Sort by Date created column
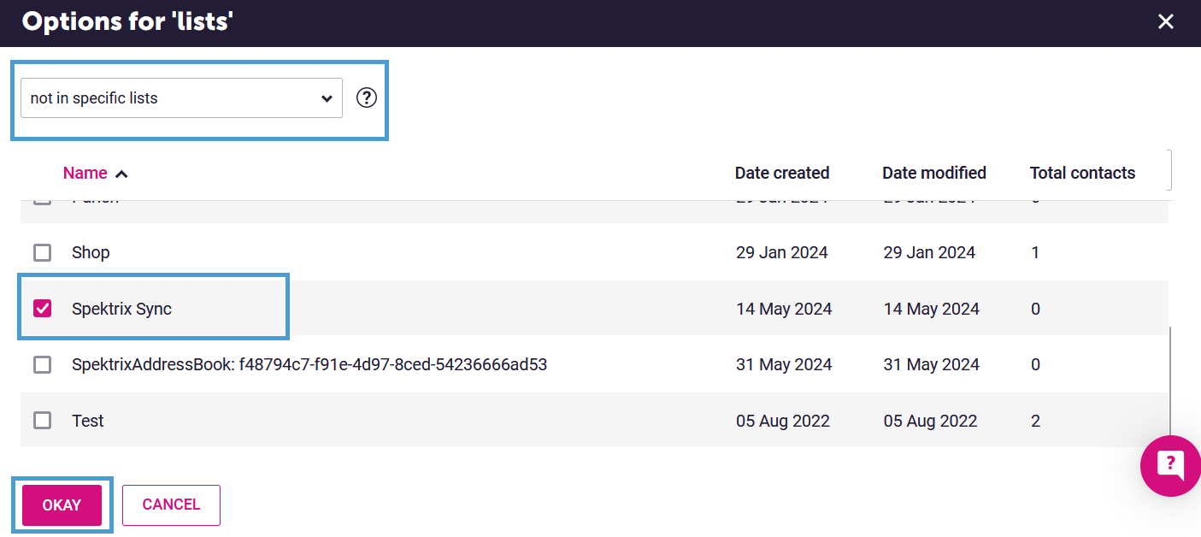The image size is (1201, 537). click(782, 173)
